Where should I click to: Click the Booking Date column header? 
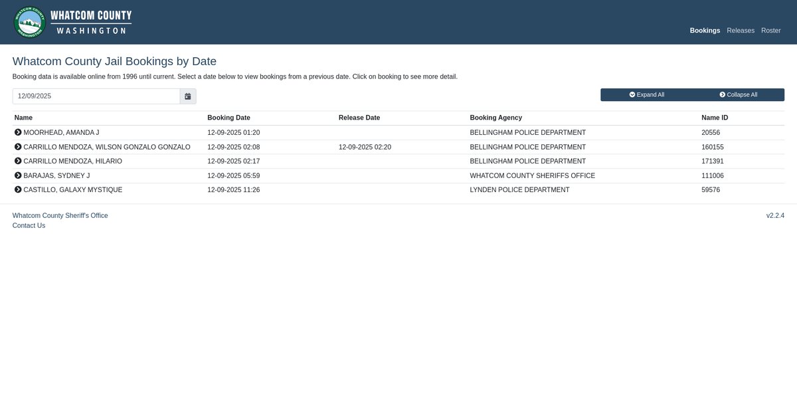[228, 118]
